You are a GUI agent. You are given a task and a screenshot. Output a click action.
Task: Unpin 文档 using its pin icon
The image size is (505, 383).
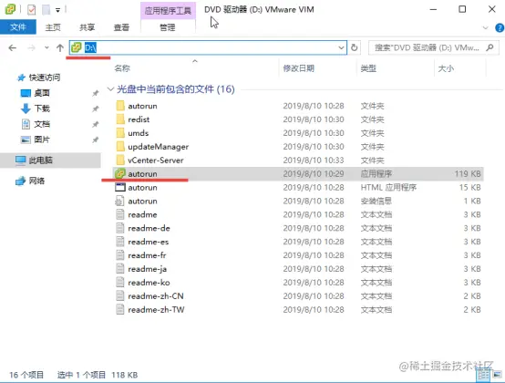tap(96, 124)
